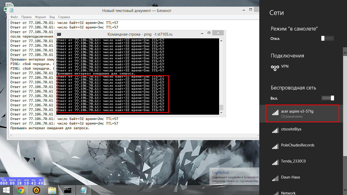Open File Explorer from the taskbar
This screenshot has width=347, height=195.
[52, 190]
